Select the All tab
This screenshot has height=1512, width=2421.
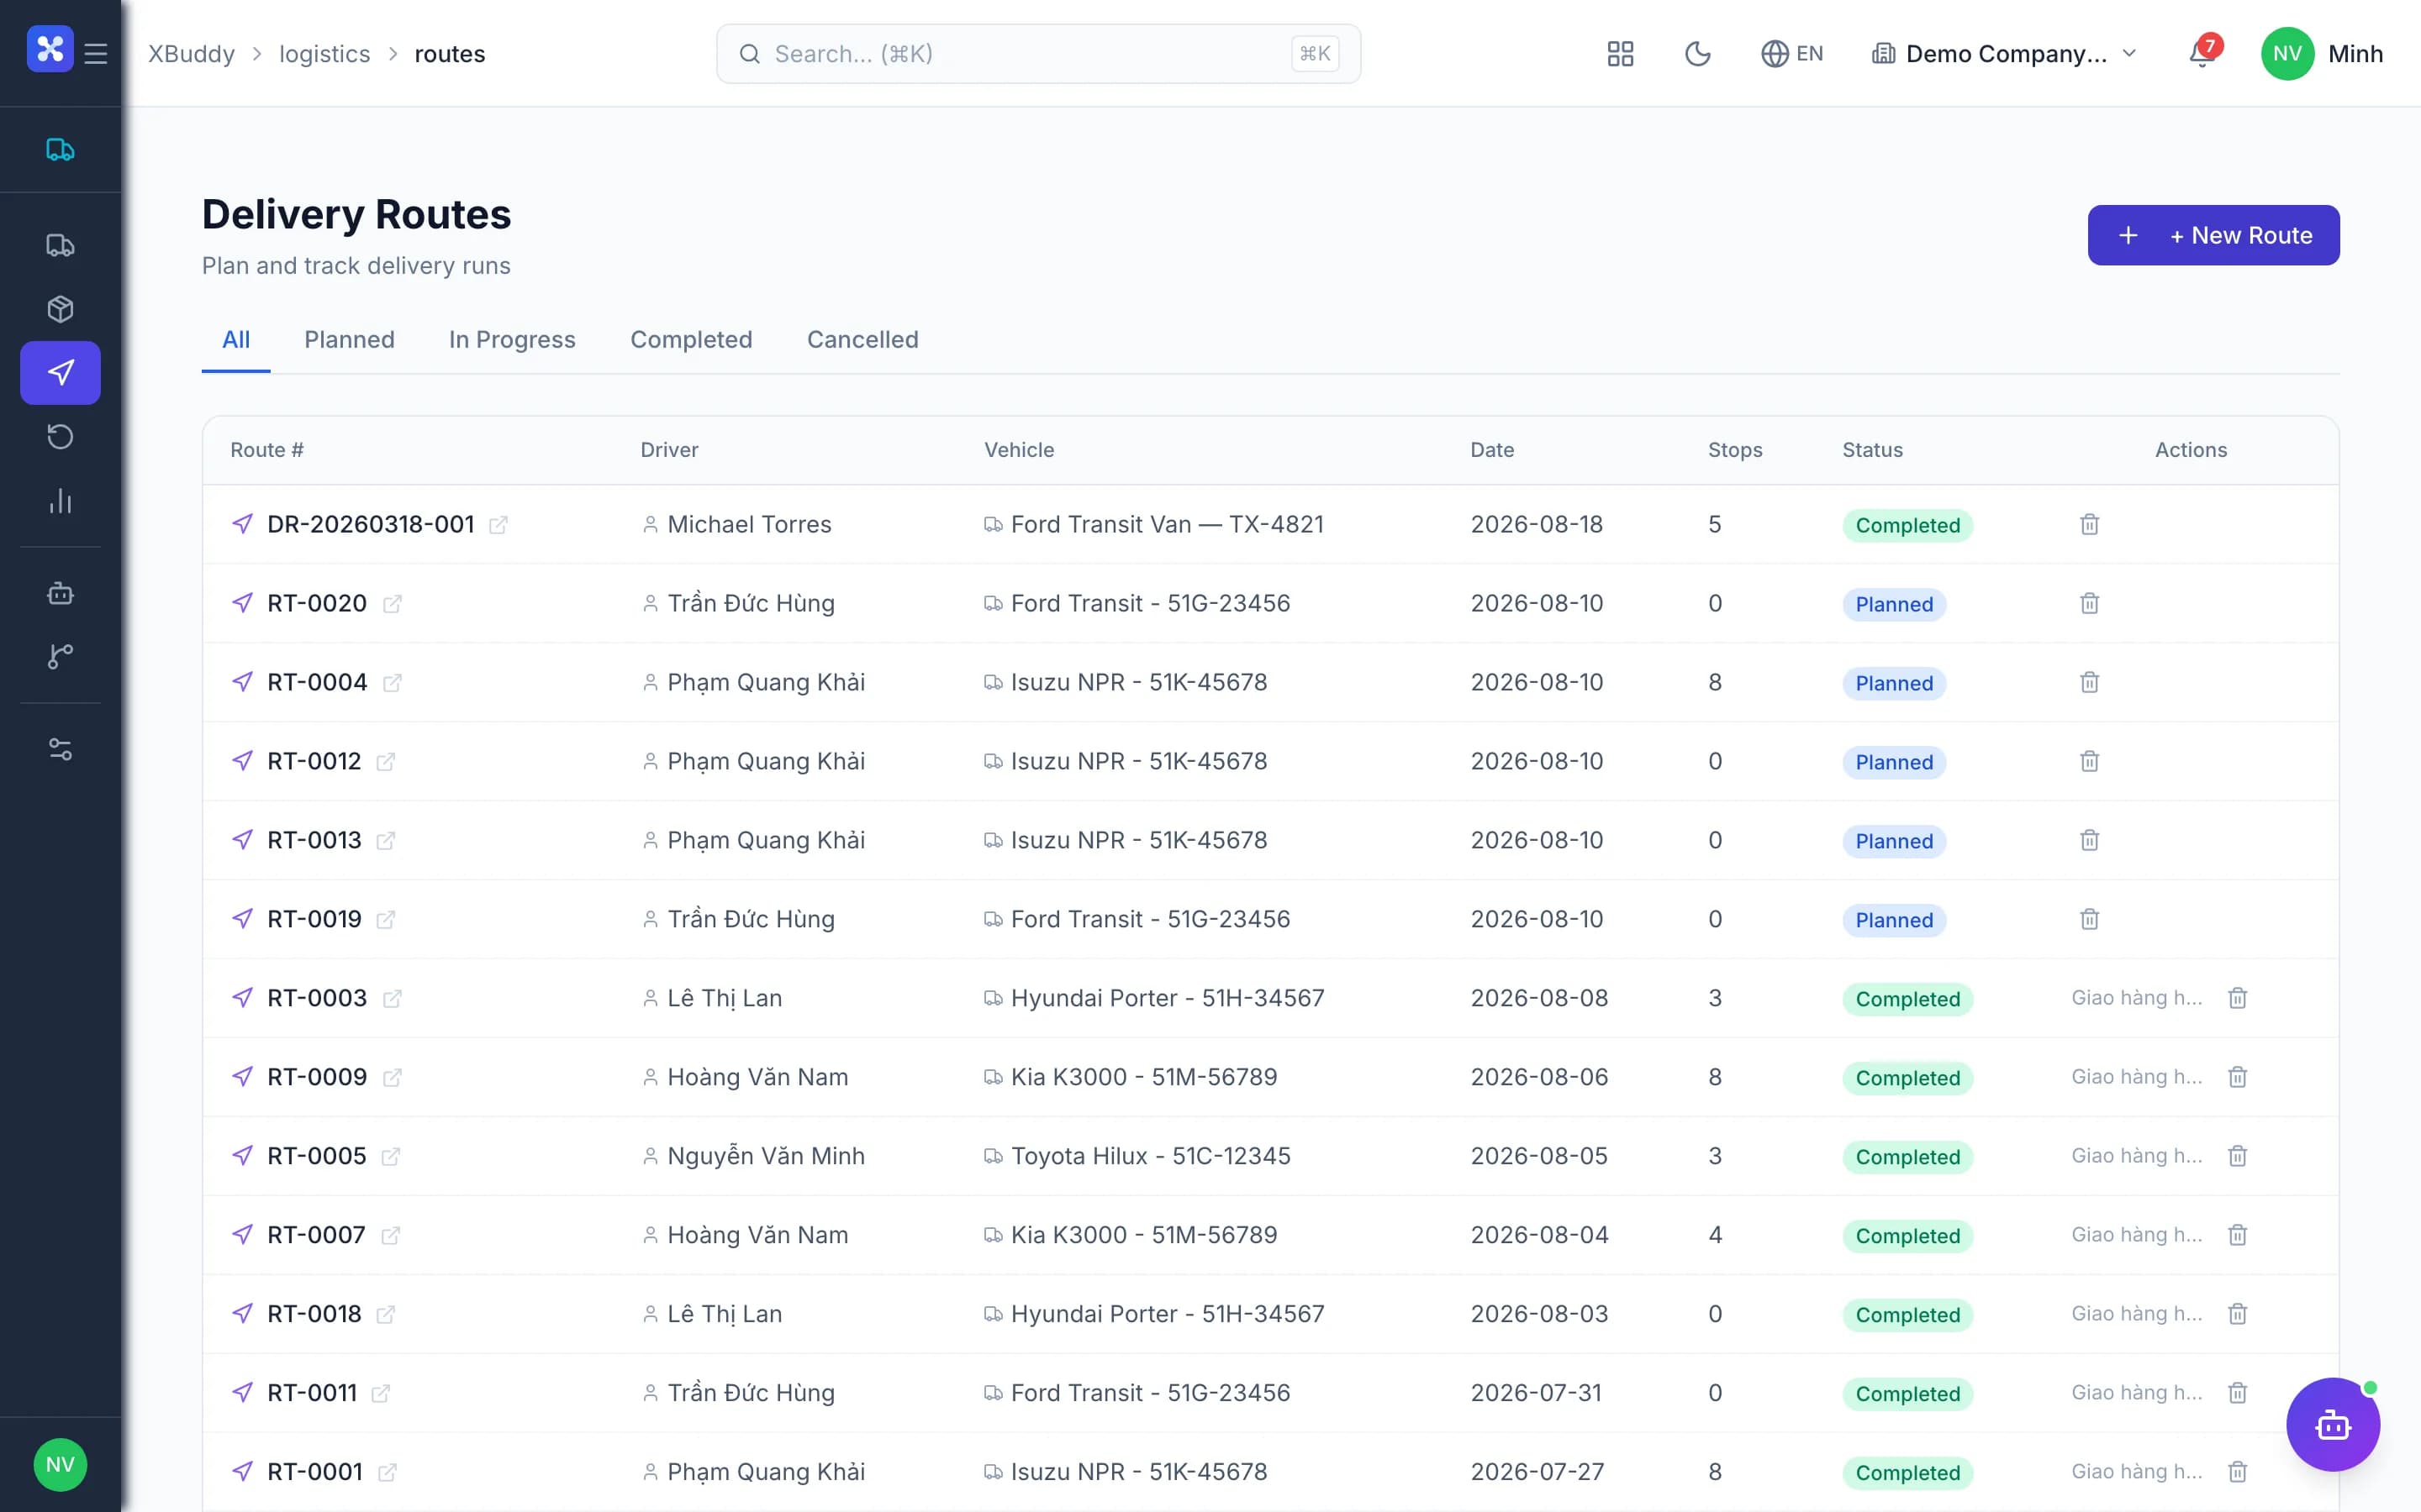coord(236,340)
